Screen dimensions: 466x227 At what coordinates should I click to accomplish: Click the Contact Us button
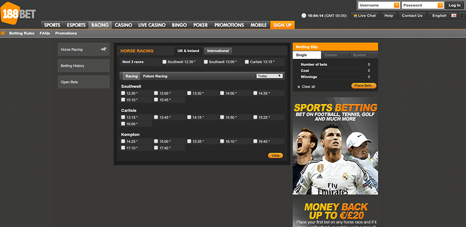click(x=412, y=16)
